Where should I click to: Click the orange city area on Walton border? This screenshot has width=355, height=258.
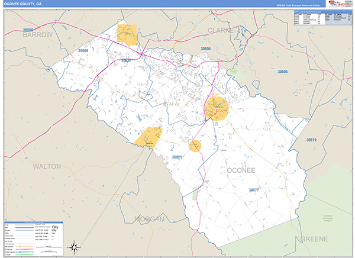click(x=149, y=137)
